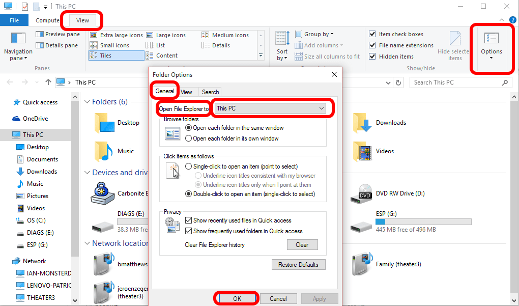This screenshot has width=519, height=306.
Task: Select the Downloads folder icon in the main pane
Action: (x=363, y=123)
